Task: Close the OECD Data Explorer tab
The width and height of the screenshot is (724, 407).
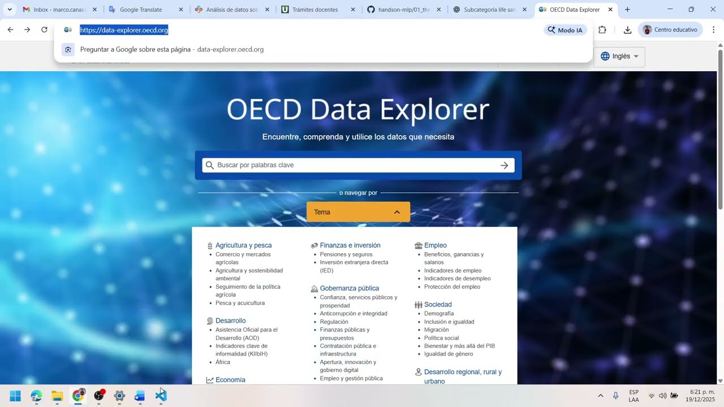Action: click(x=610, y=10)
